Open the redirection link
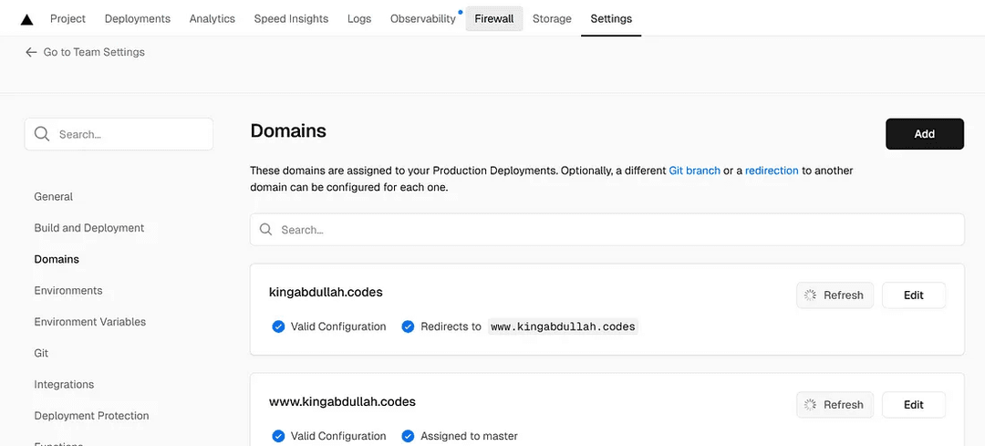985x446 pixels. (772, 171)
